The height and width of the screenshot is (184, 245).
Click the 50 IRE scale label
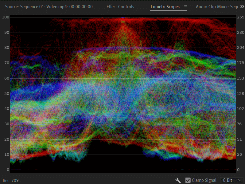coord(7,93)
